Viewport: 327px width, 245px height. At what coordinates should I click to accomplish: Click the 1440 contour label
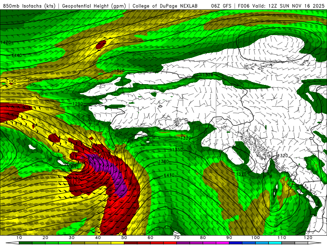pyautogui.click(x=17, y=55)
